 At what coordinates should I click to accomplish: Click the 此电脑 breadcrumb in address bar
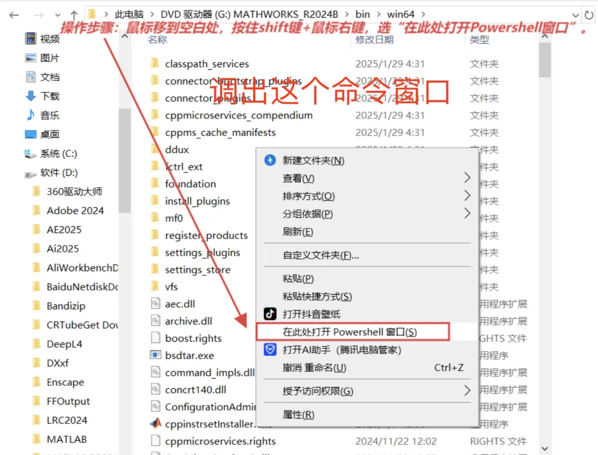pos(129,14)
